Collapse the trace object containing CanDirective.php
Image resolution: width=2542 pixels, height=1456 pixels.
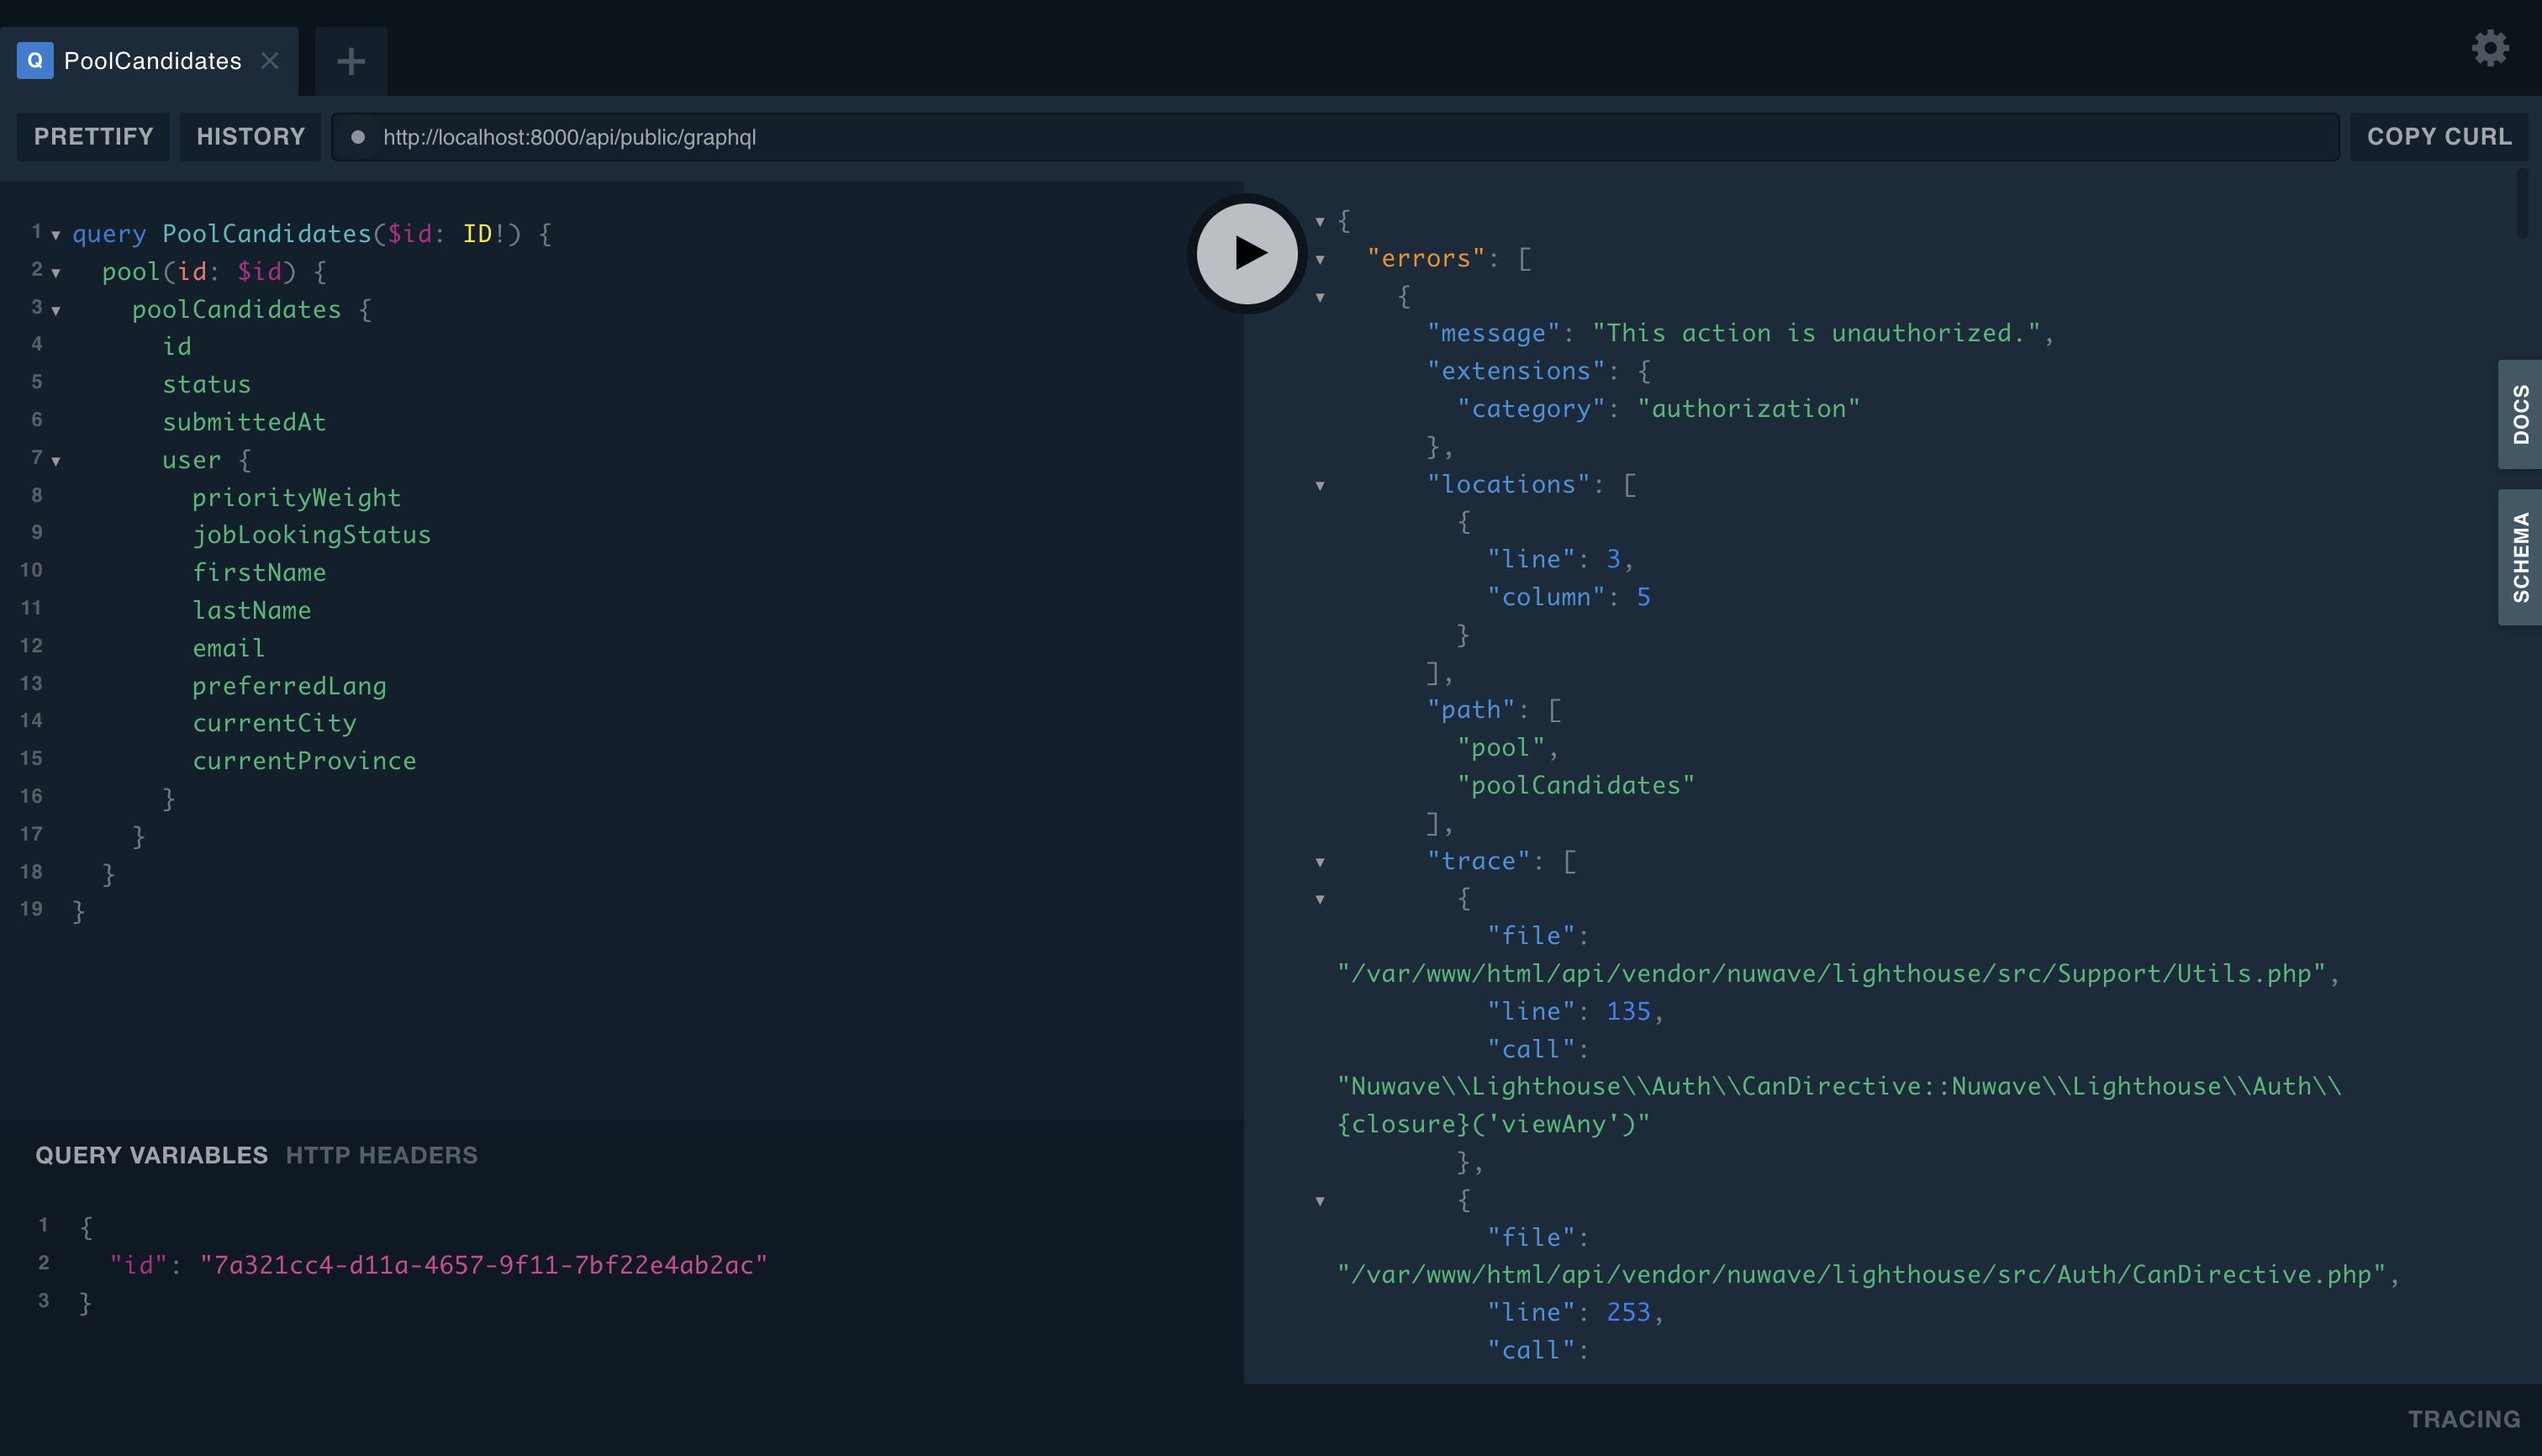[x=1320, y=1201]
